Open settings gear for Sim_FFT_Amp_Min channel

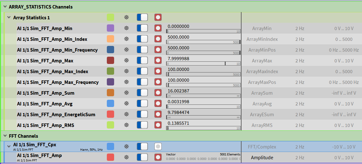[x=126, y=28]
